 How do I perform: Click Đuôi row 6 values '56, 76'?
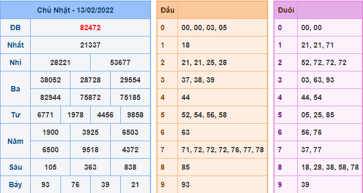coord(312,132)
